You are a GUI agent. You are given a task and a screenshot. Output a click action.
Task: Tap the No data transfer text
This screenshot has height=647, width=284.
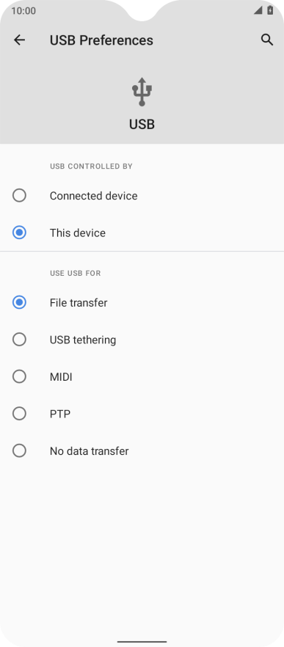pos(90,451)
